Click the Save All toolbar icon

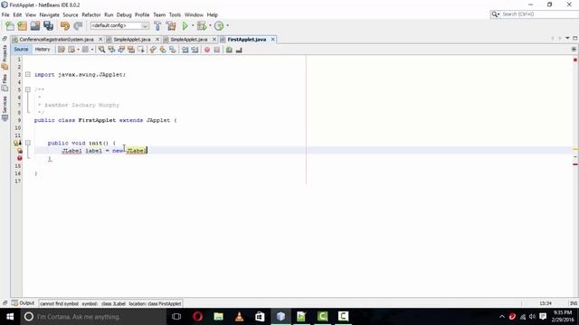48,26
